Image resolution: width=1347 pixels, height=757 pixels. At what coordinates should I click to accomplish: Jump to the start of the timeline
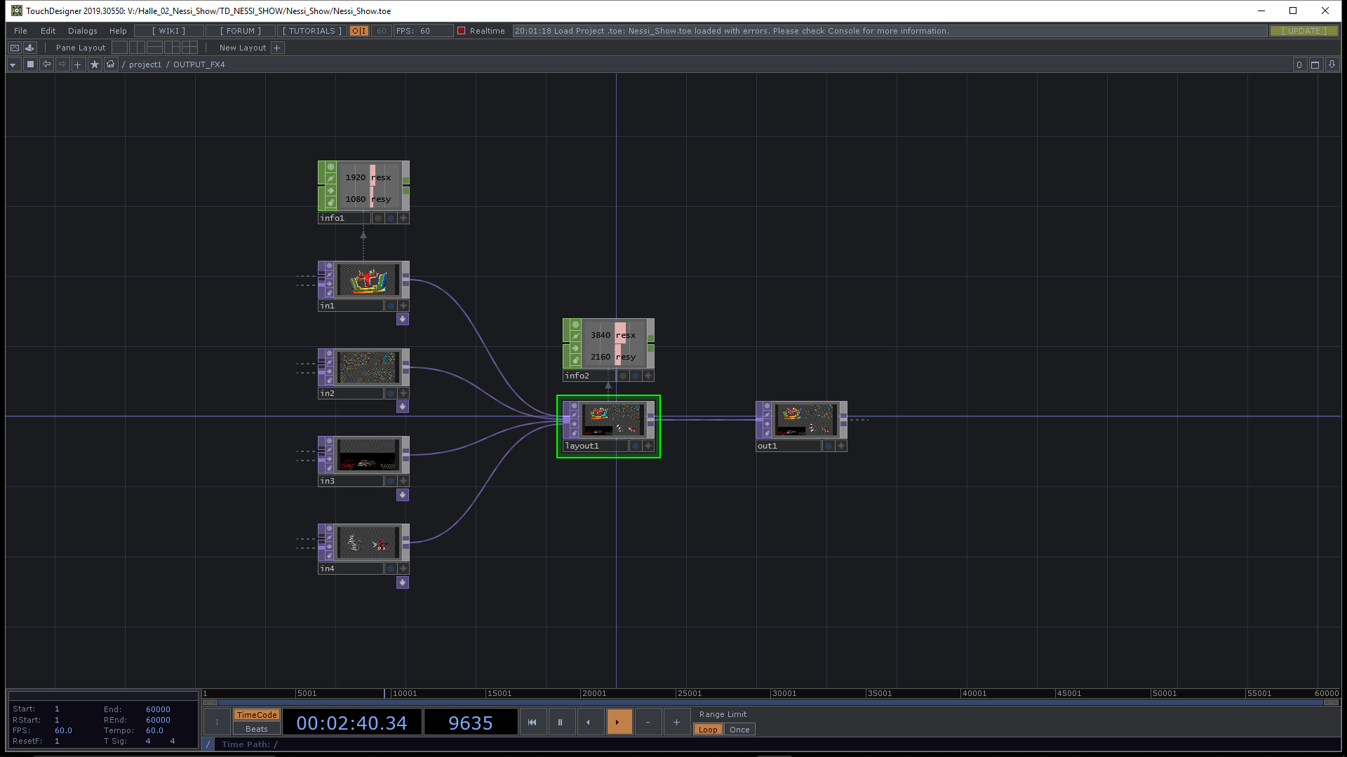point(532,722)
